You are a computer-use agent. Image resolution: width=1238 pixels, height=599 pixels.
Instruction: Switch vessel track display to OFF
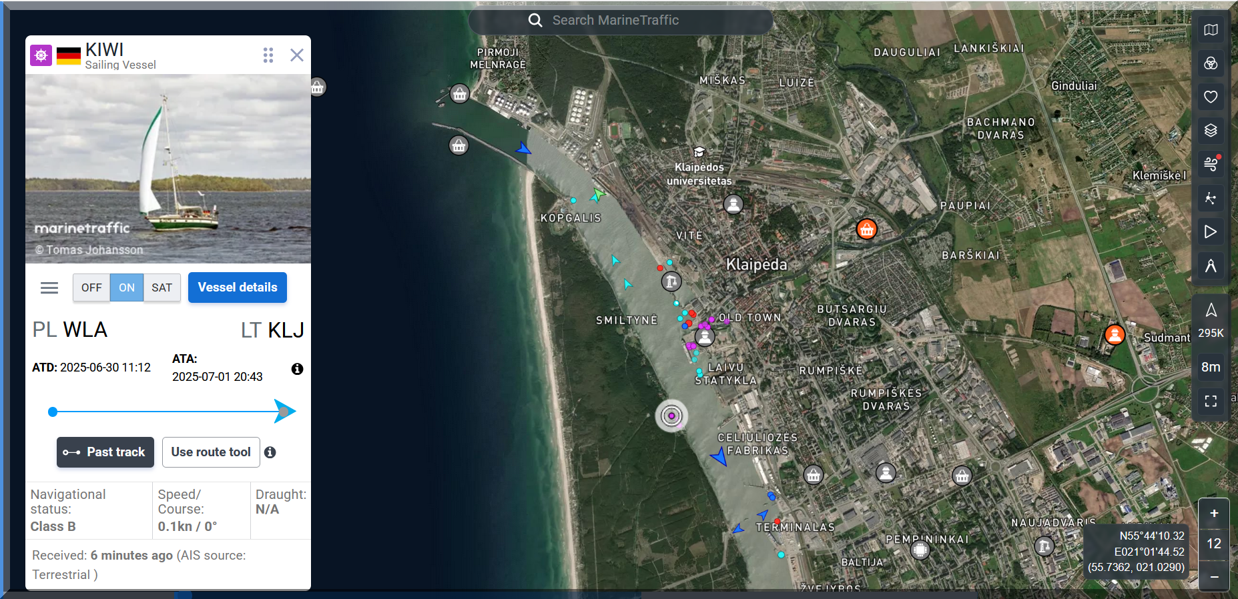91,287
